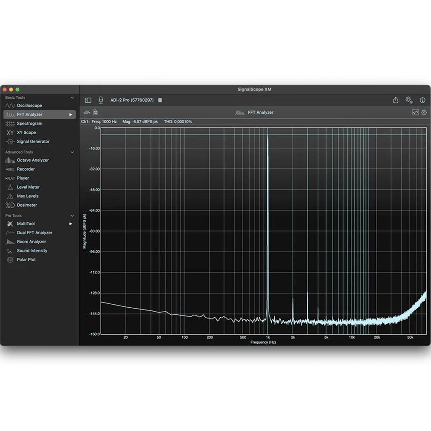Open the Octave Analyzer
Viewport: 431px width, 431px height.
point(32,160)
